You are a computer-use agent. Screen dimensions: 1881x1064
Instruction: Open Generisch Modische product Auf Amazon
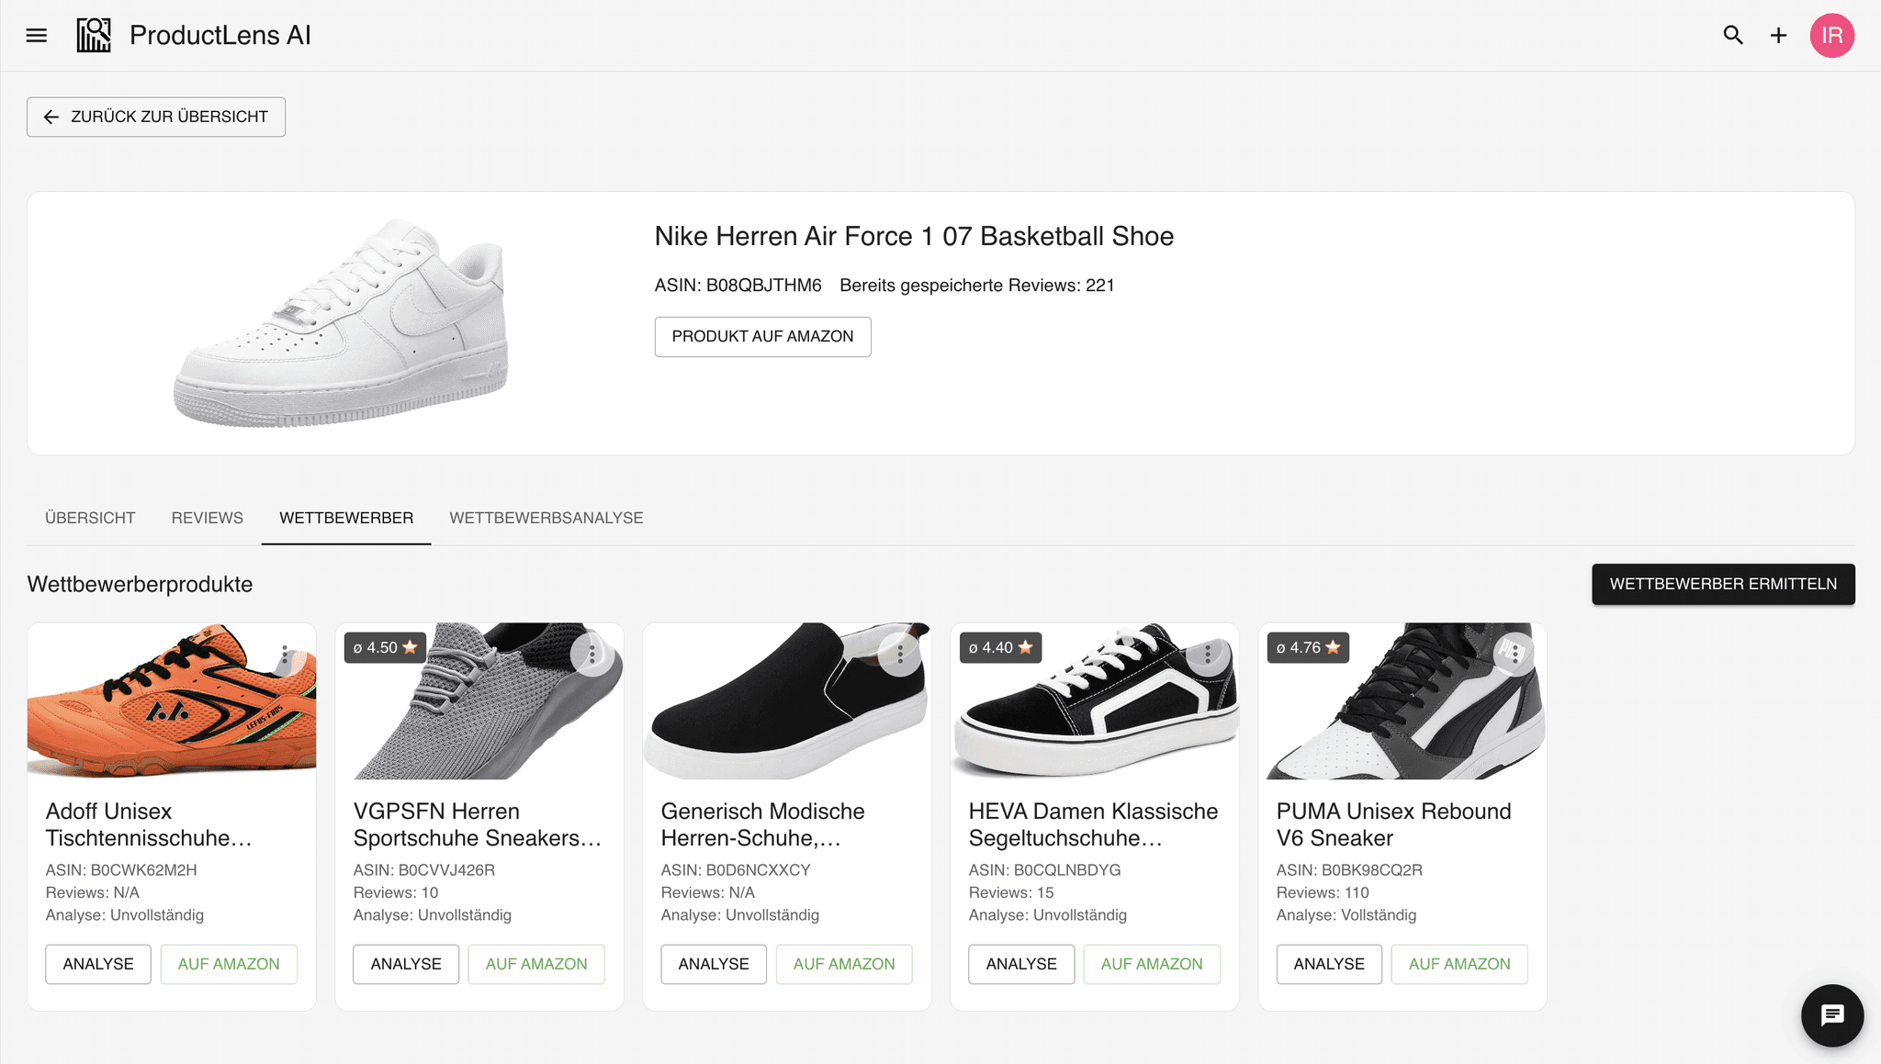844,964
